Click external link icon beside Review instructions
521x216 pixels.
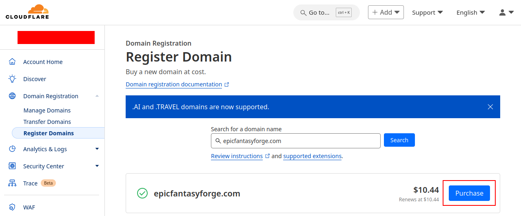click(268, 156)
